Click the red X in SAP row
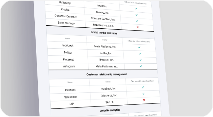This screenshot has width=213, height=117. pos(144,100)
